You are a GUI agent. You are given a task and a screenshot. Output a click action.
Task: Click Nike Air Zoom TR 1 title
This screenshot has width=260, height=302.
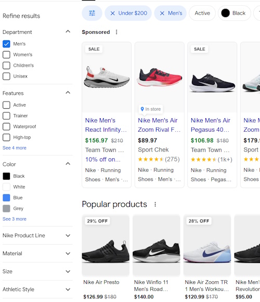(x=207, y=286)
